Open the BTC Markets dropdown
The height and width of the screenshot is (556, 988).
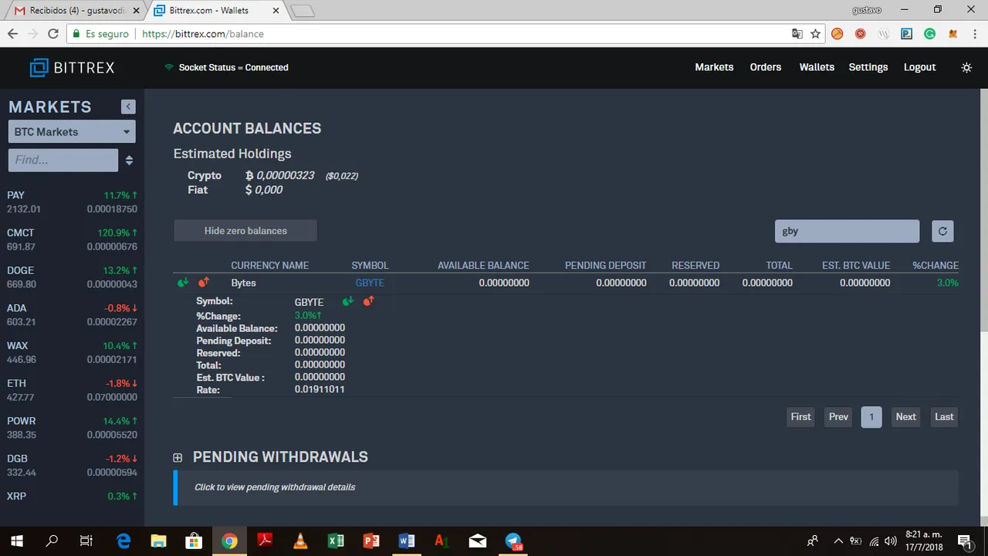point(72,131)
